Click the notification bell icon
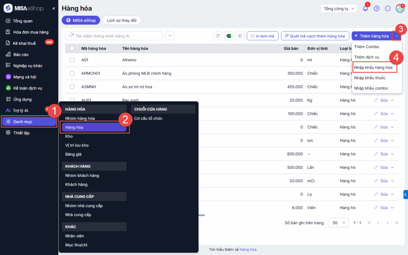 point(365,8)
